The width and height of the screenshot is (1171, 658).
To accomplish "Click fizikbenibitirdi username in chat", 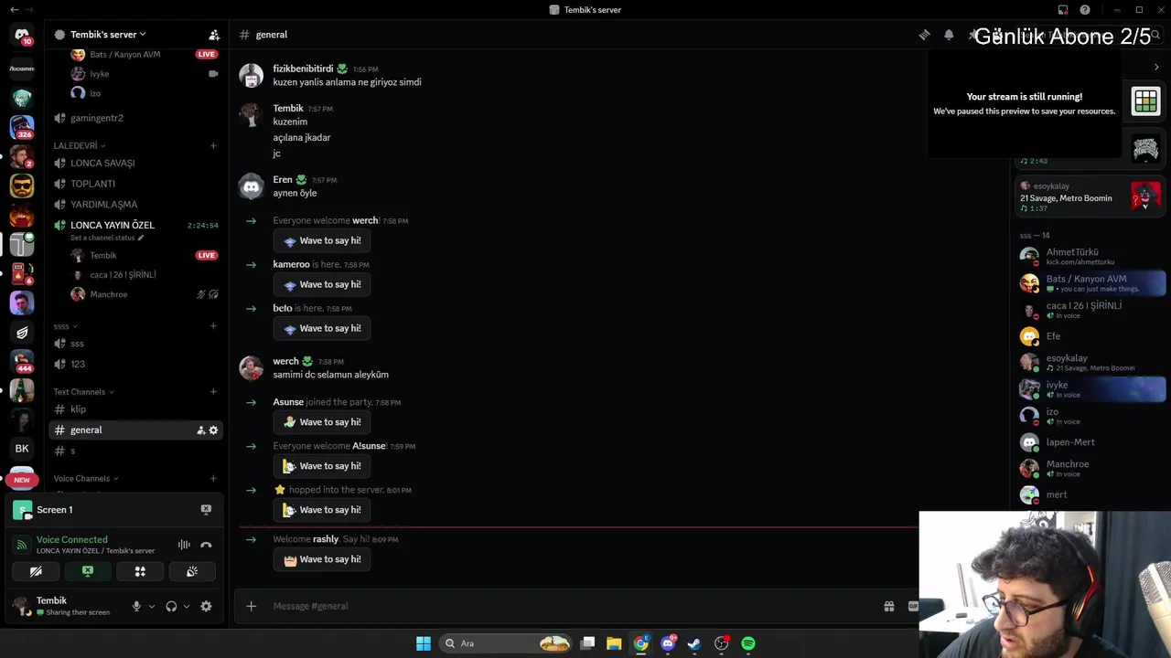I will point(303,69).
